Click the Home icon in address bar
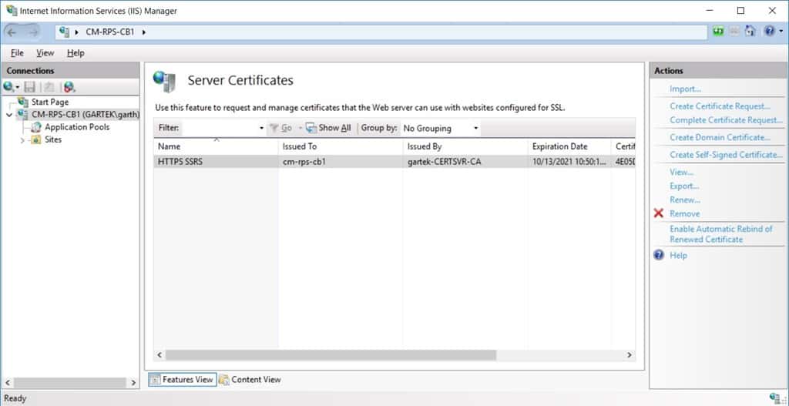The width and height of the screenshot is (789, 406). (750, 31)
